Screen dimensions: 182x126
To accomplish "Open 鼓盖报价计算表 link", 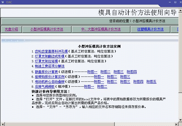I will [x=46, y=72].
